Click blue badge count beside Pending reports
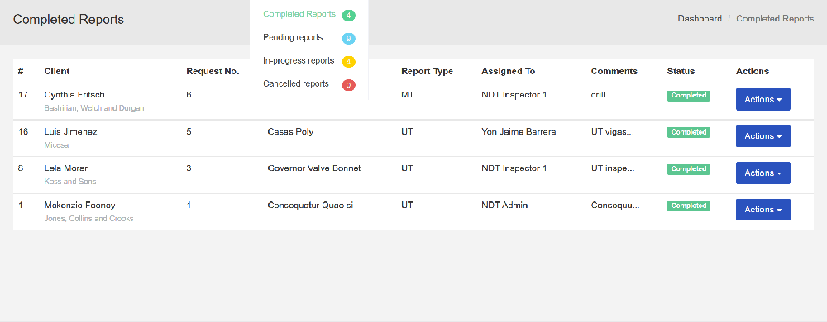 click(x=349, y=39)
